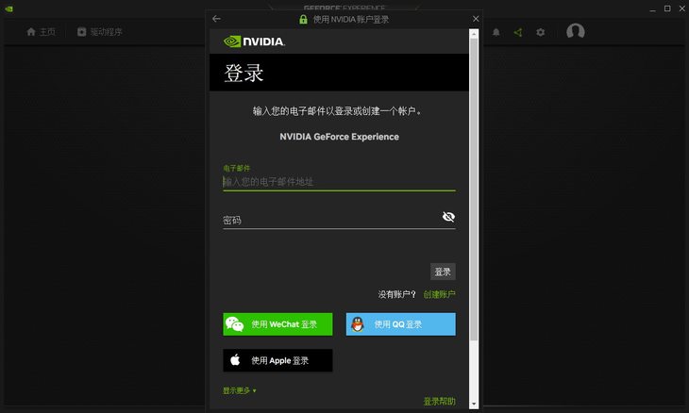This screenshot has height=413, width=689.
Task: Open the 驱动程序 drivers tab in GeForce Experience
Action: click(100, 32)
